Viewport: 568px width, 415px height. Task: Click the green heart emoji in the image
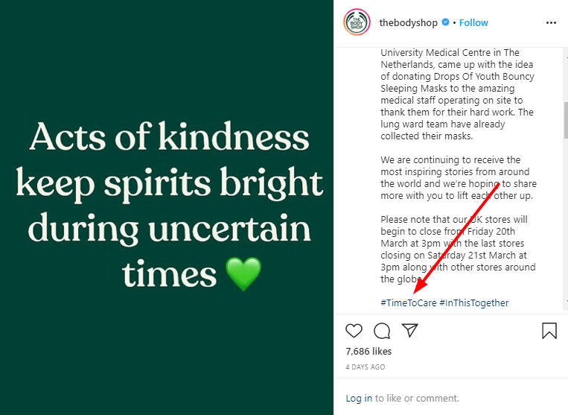(x=243, y=275)
